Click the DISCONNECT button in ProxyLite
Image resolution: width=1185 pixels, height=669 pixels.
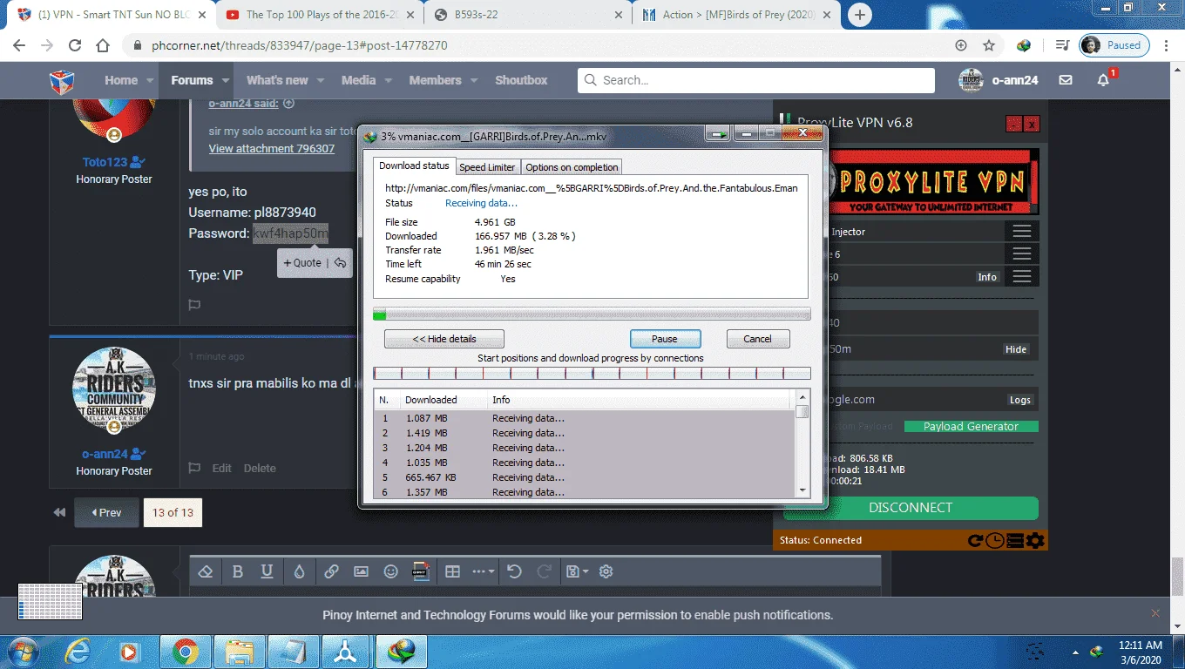click(911, 508)
